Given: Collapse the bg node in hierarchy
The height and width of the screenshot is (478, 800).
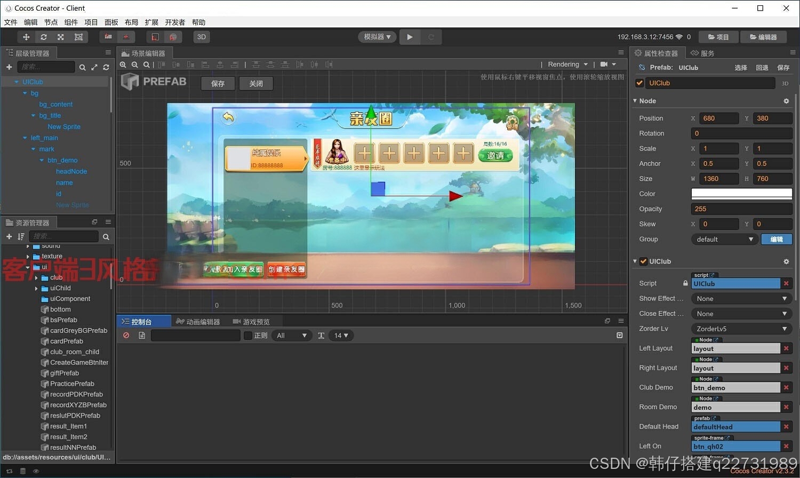Looking at the screenshot, I should point(25,93).
